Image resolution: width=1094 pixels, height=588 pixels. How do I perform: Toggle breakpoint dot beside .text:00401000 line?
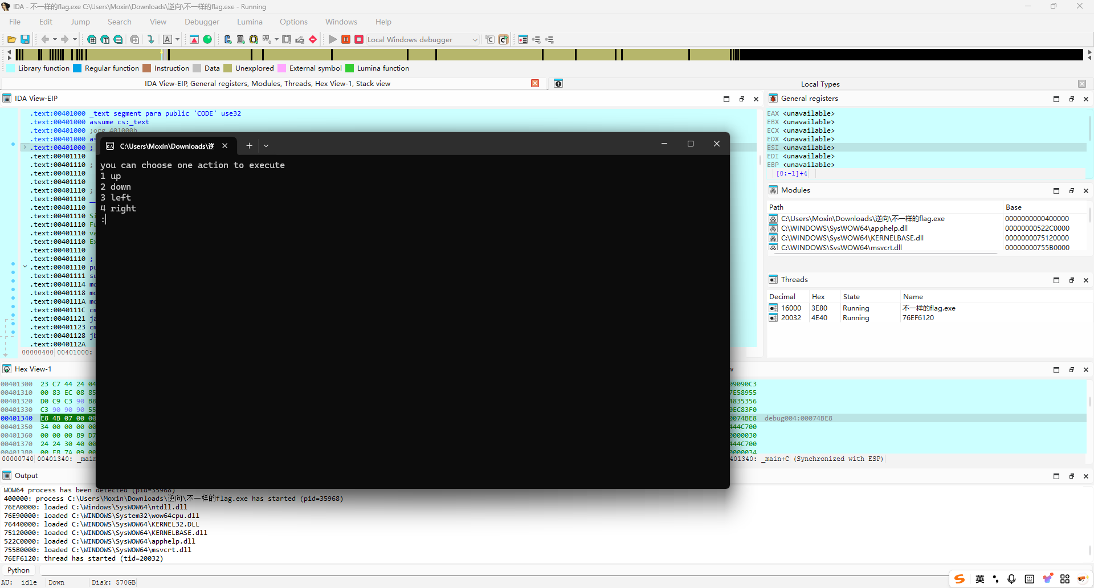(13, 144)
